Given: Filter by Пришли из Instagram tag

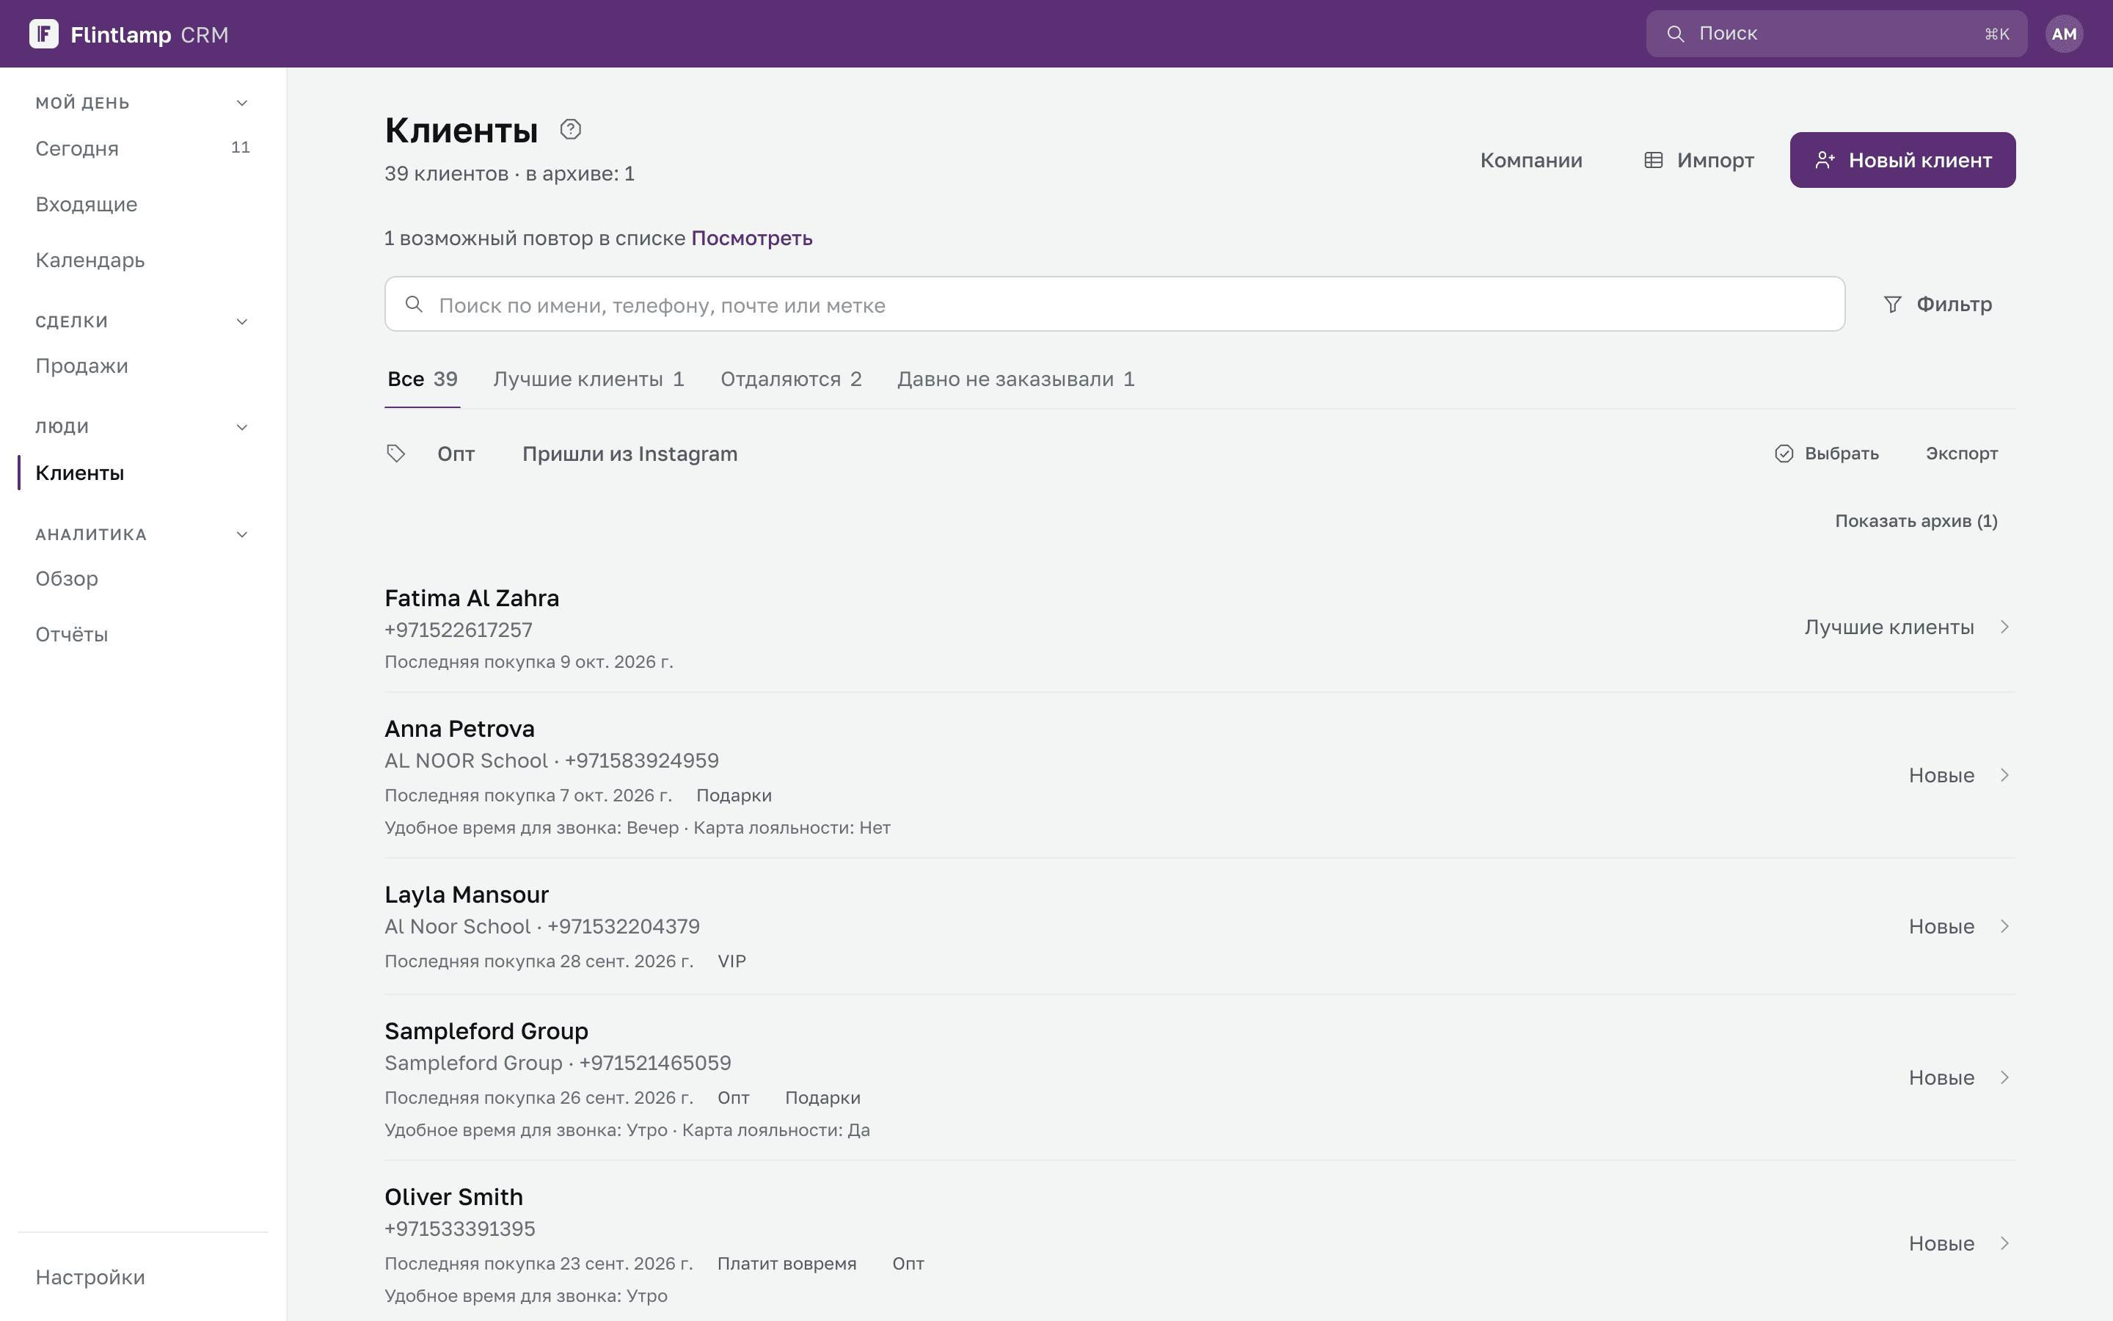Looking at the screenshot, I should 629,454.
